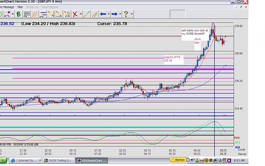Screen dimensions: 265x166
Task: Open the Study On menu
Action: tap(32, 7)
